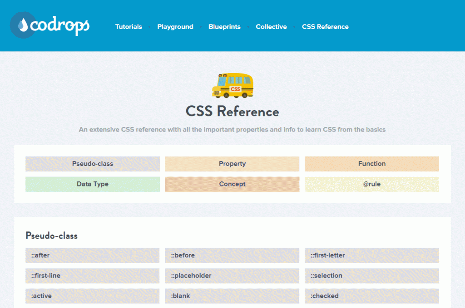The width and height of the screenshot is (465, 308).
Task: Open the Collective page
Action: coord(271,26)
